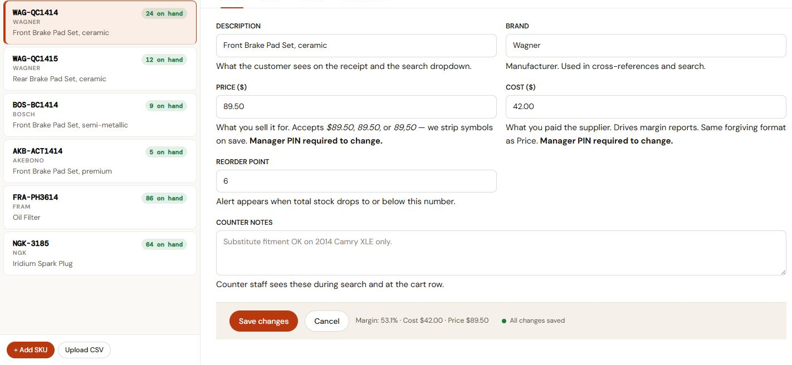
Task: Click the + Add SKU button
Action: [x=31, y=350]
